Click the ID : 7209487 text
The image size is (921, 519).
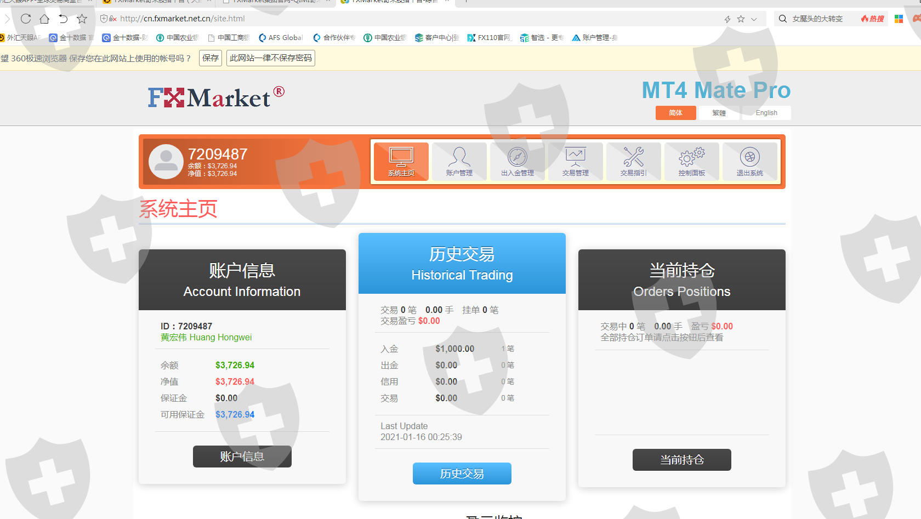(x=186, y=326)
